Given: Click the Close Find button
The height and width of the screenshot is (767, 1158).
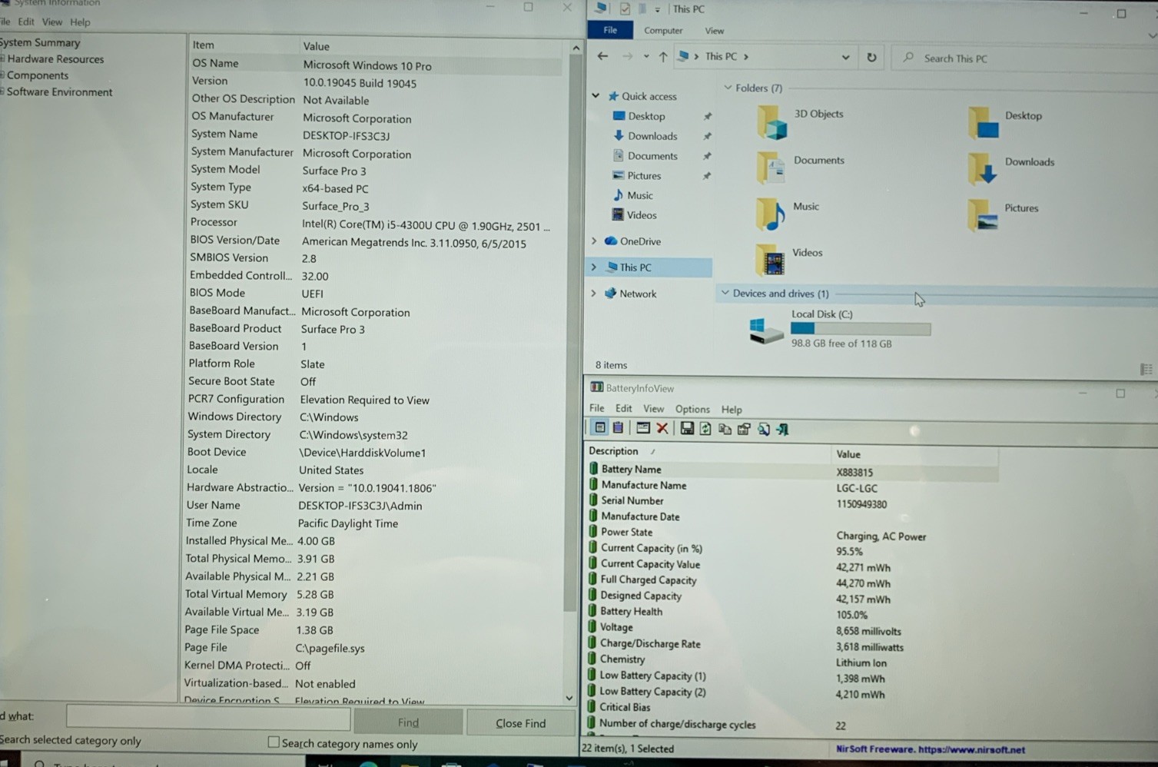Looking at the screenshot, I should 520,723.
